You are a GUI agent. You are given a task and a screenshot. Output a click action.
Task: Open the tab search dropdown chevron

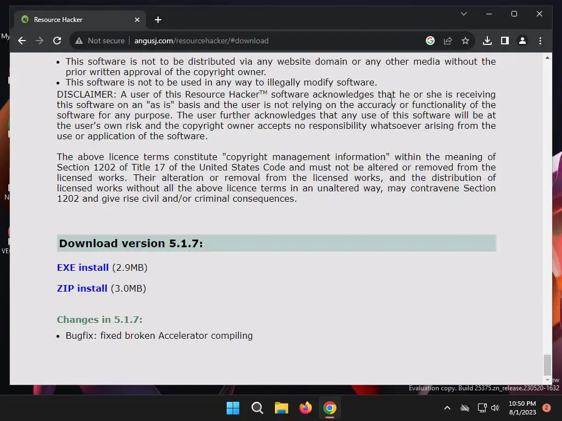(463, 14)
